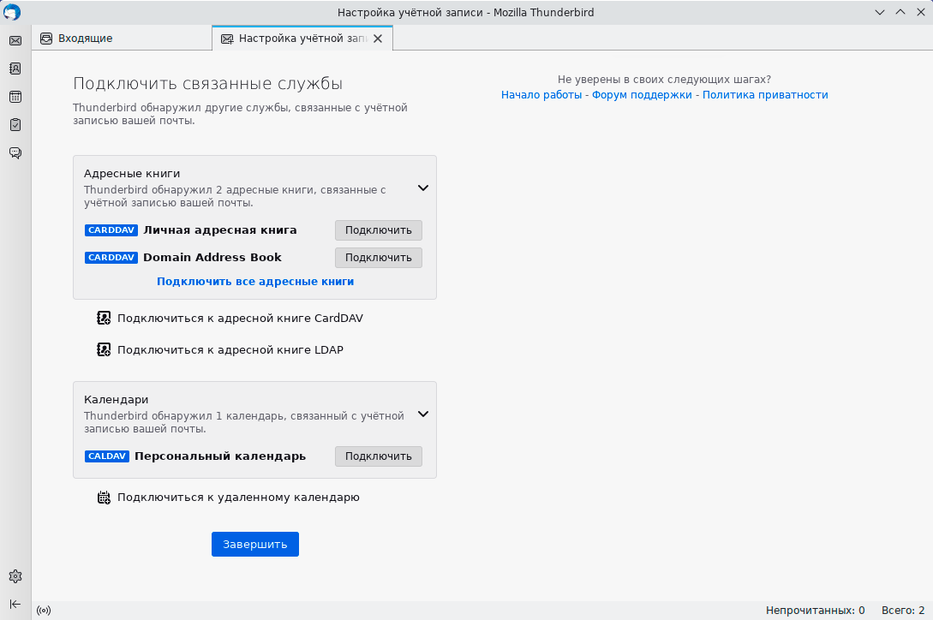This screenshot has width=933, height=620.
Task: Collapse the Календари section chevron
Action: (423, 414)
